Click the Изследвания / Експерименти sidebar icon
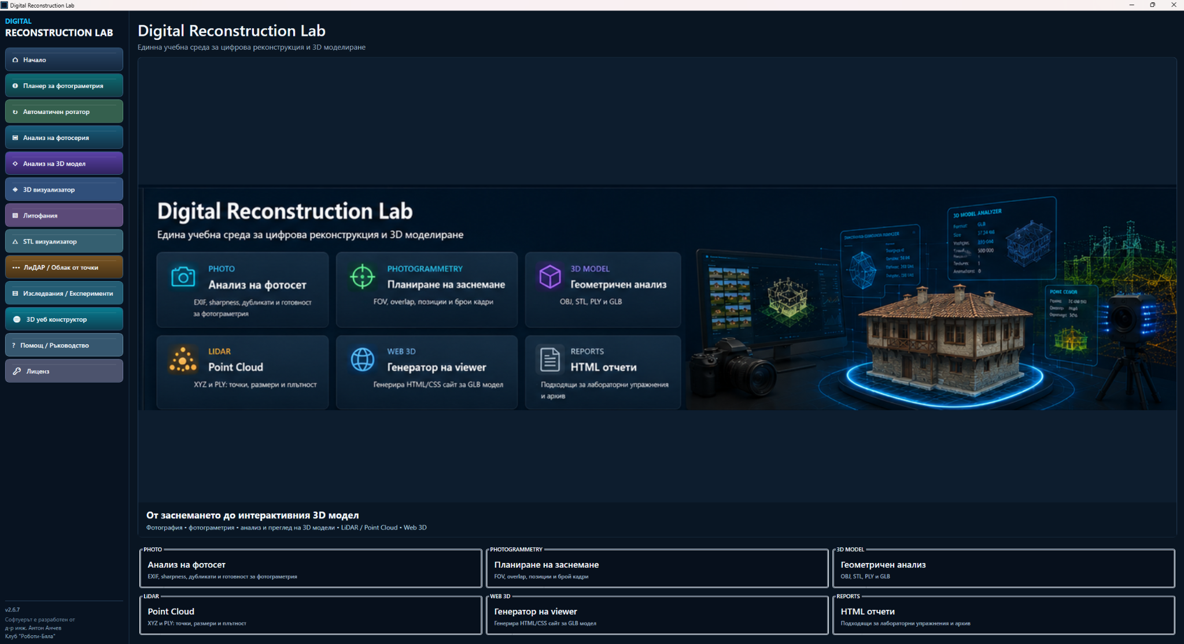The image size is (1184, 644). coord(16,293)
